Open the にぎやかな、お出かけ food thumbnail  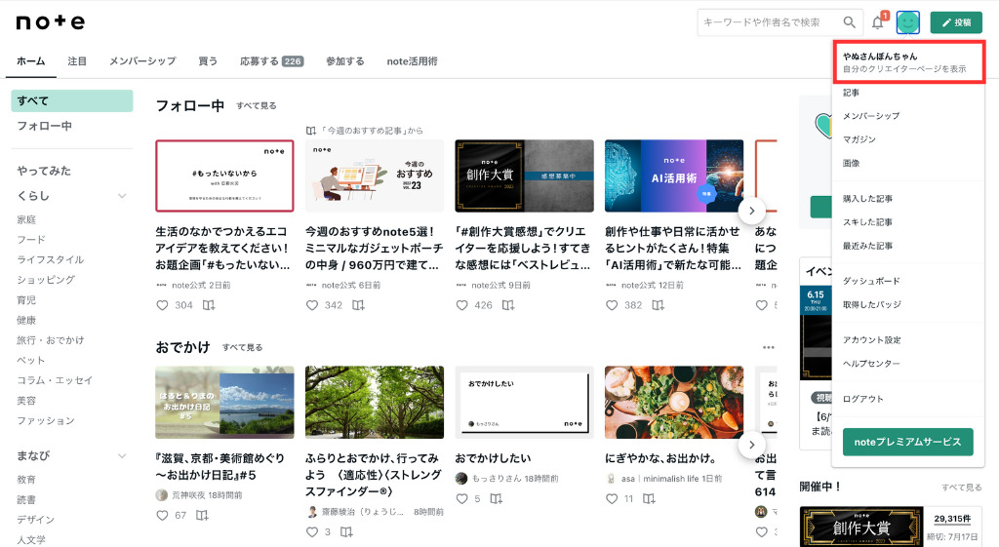pyautogui.click(x=674, y=402)
